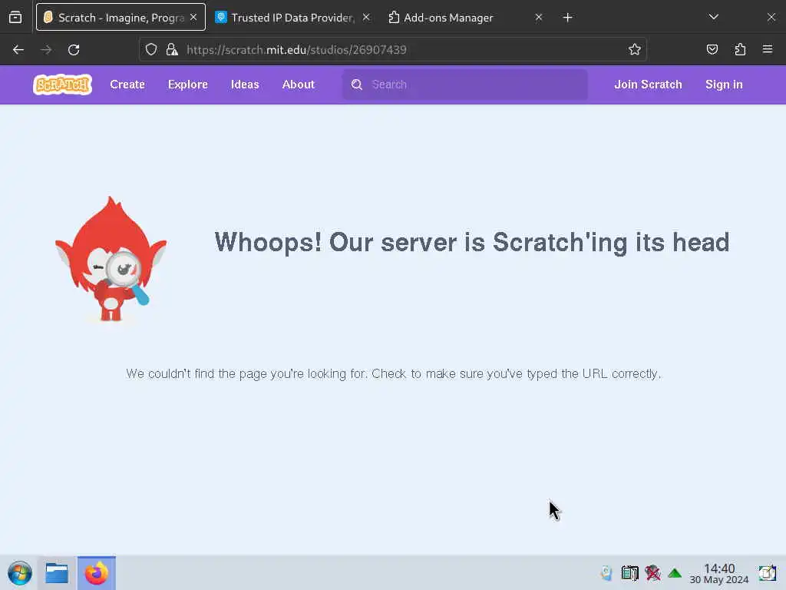Click the green up-arrow tray icon
Viewport: 786px width, 590px height.
click(675, 573)
